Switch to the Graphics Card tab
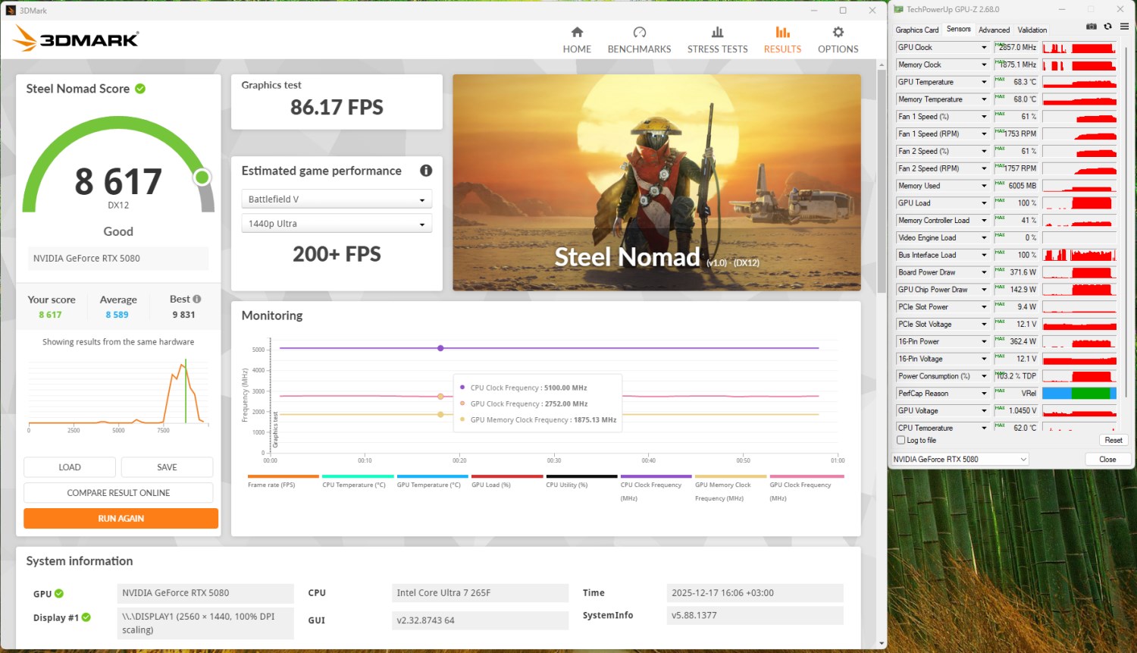Screen dimensions: 1137x653 coord(916,30)
